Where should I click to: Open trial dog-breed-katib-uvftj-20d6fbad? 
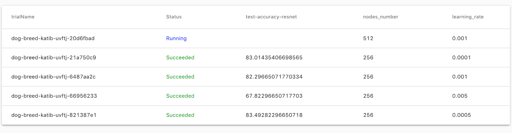(x=53, y=38)
